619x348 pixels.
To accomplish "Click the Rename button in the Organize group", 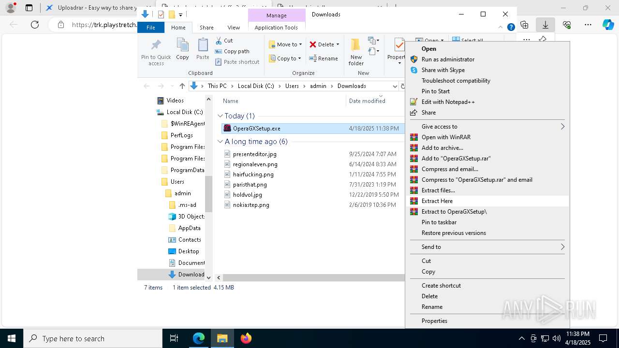I will click(x=324, y=58).
